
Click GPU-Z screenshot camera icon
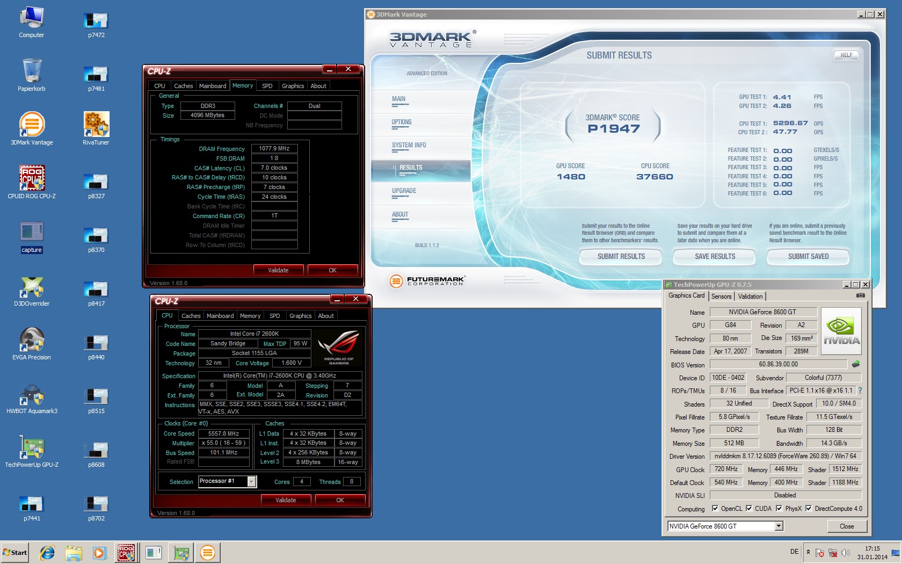pos(861,295)
